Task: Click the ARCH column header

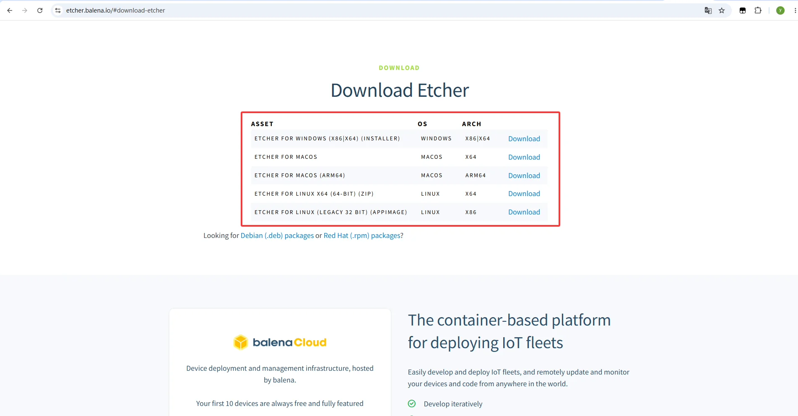Action: pyautogui.click(x=471, y=124)
